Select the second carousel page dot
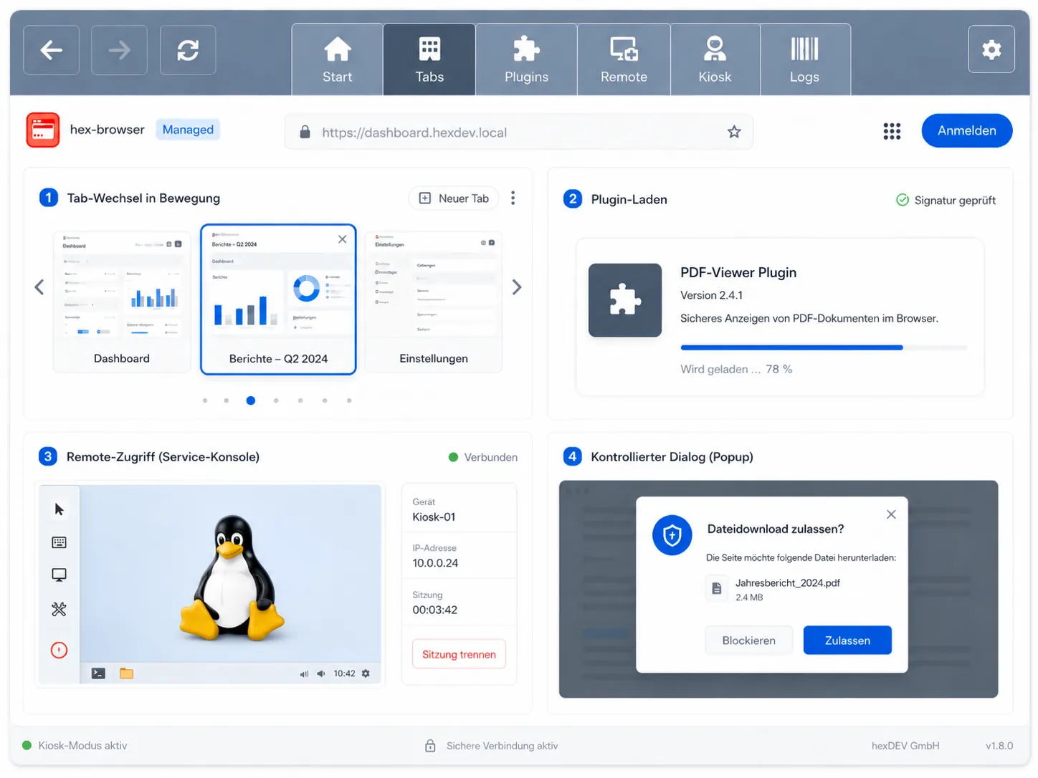The image size is (1038, 778). point(227,400)
